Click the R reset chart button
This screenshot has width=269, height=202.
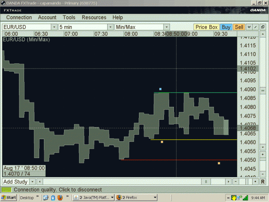pos(263,182)
